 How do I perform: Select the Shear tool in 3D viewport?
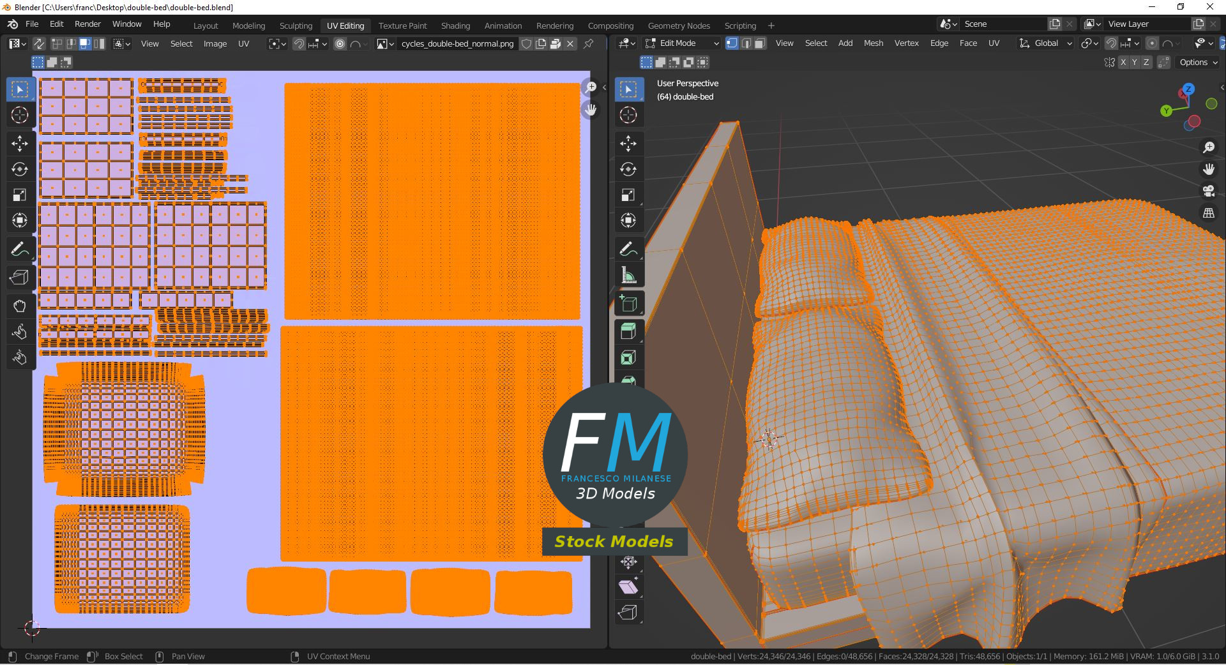tap(628, 587)
